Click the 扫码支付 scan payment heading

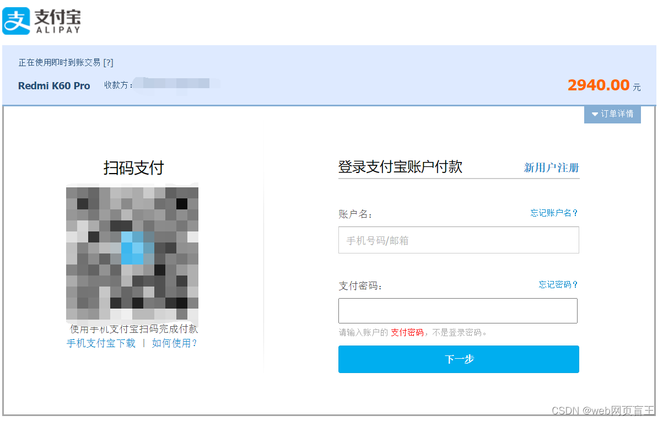[x=132, y=167]
